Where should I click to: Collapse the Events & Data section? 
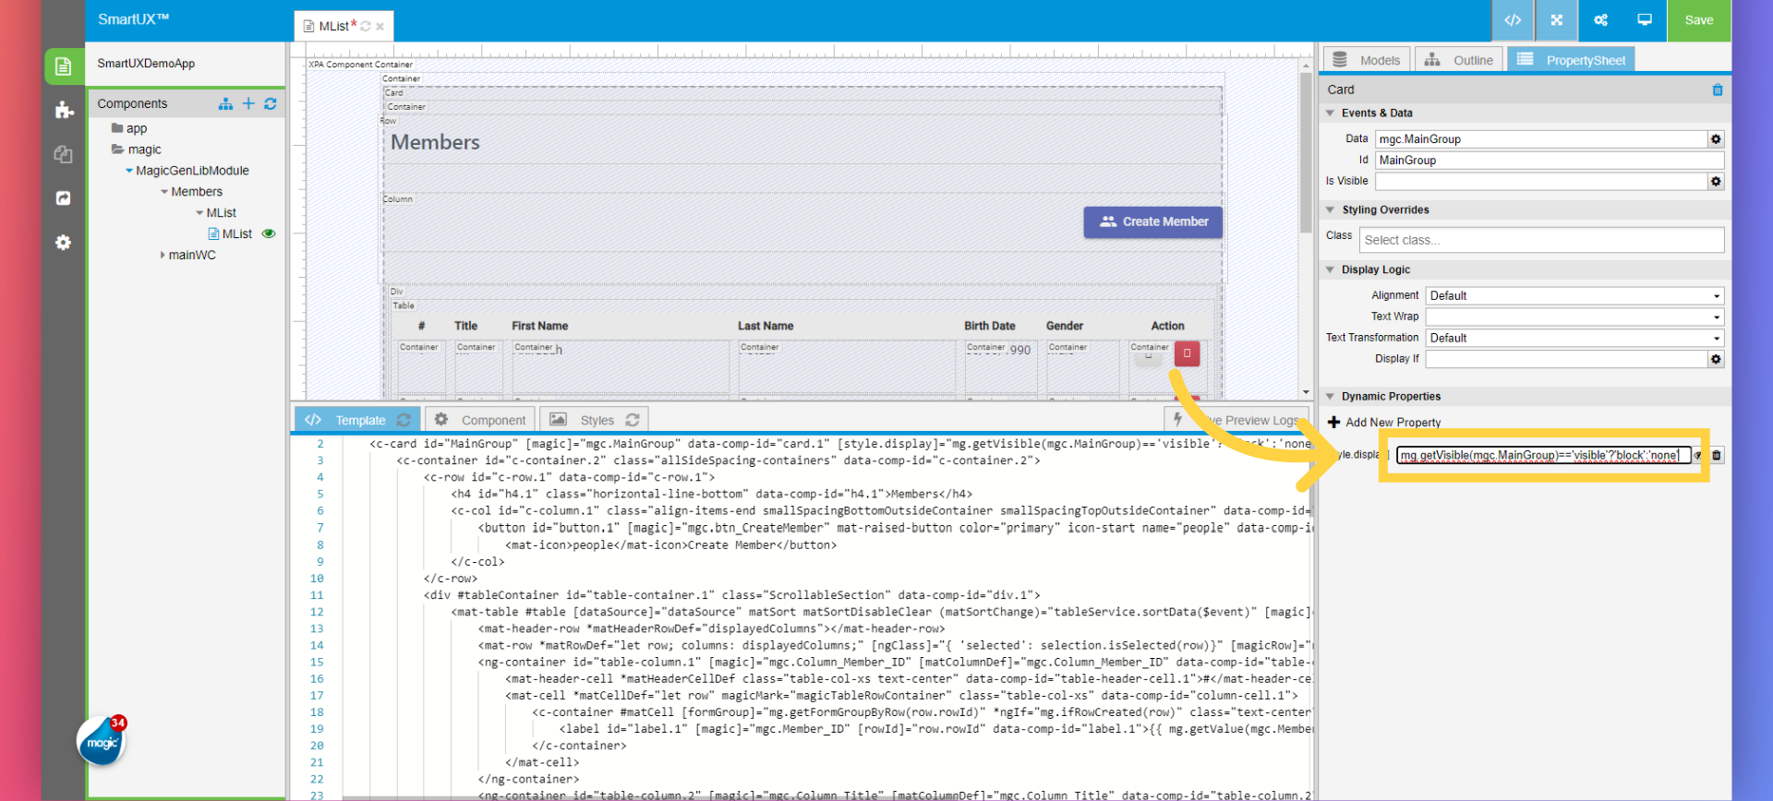pos(1331,114)
